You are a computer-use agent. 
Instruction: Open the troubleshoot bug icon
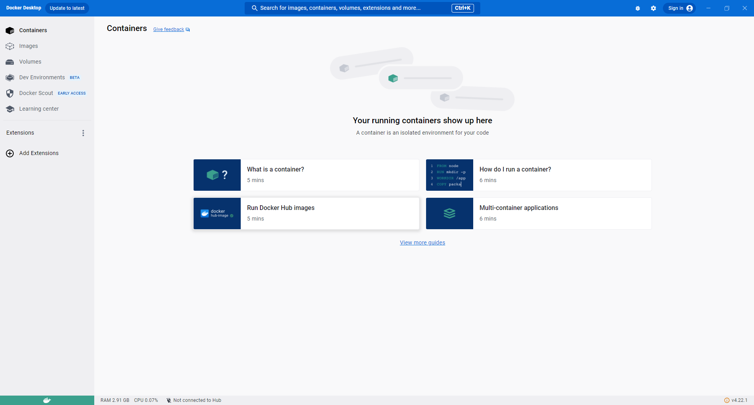(638, 8)
